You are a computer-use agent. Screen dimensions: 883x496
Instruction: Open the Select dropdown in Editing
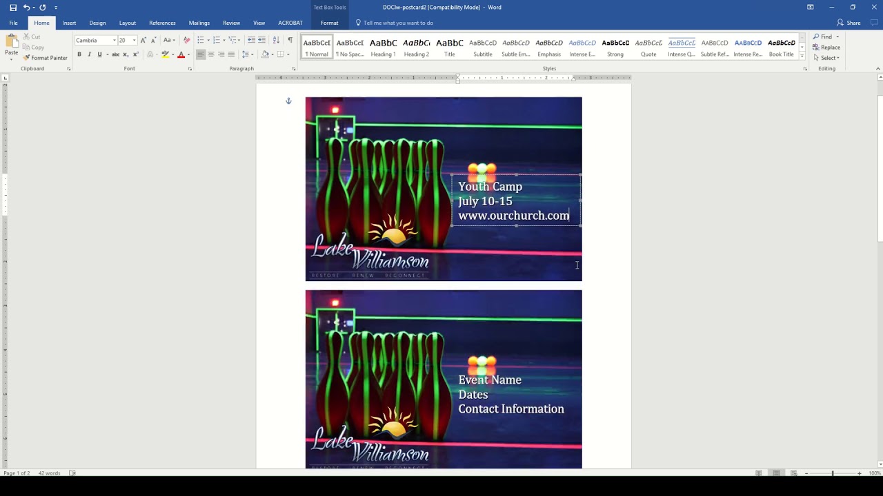click(826, 58)
